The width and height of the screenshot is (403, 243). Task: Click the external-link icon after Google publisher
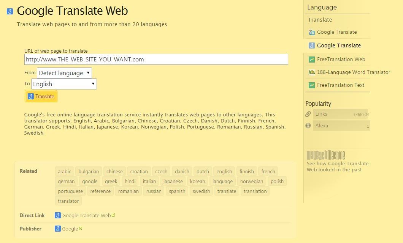coord(81,228)
